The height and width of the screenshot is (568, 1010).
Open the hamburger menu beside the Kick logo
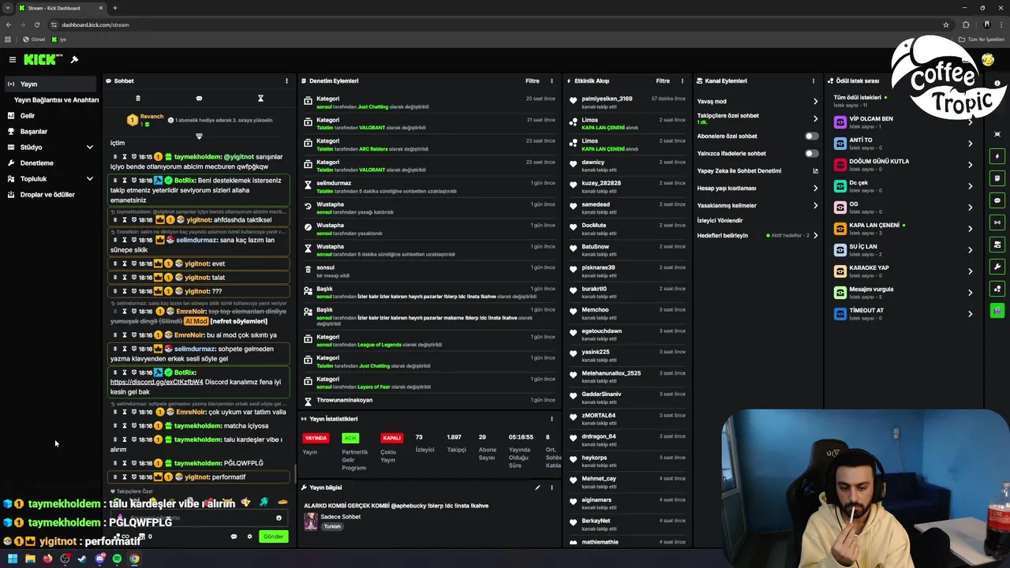point(13,60)
